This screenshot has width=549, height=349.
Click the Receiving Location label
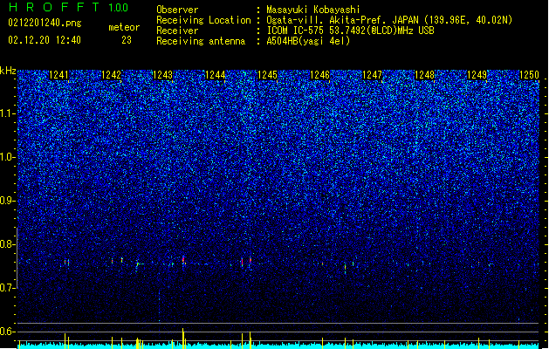click(203, 20)
